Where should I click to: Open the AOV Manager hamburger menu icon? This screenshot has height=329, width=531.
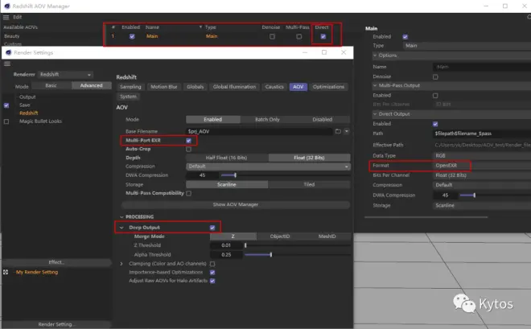(6, 17)
